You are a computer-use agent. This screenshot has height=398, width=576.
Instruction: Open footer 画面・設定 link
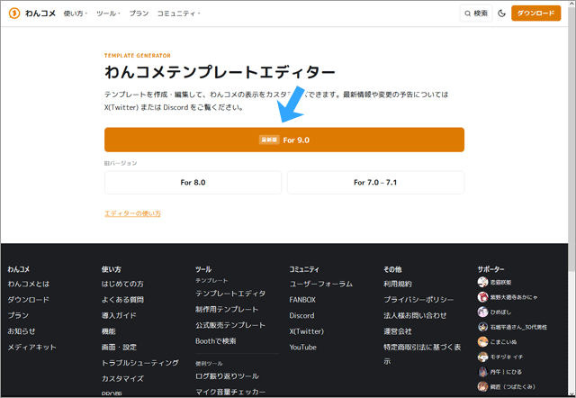119,348
